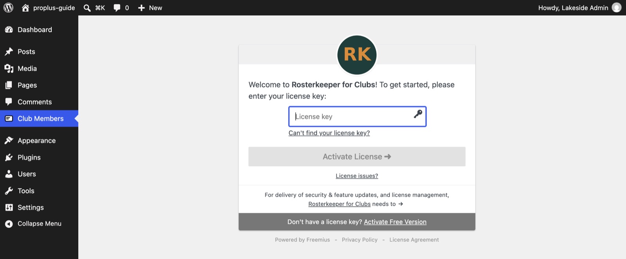The height and width of the screenshot is (259, 626).
Task: Click the Appearance paintbrush icon
Action: (x=9, y=140)
